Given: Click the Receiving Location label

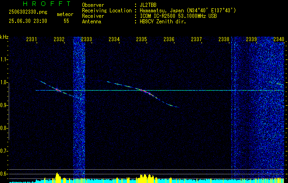Looking at the screenshot, I should pos(107,11).
